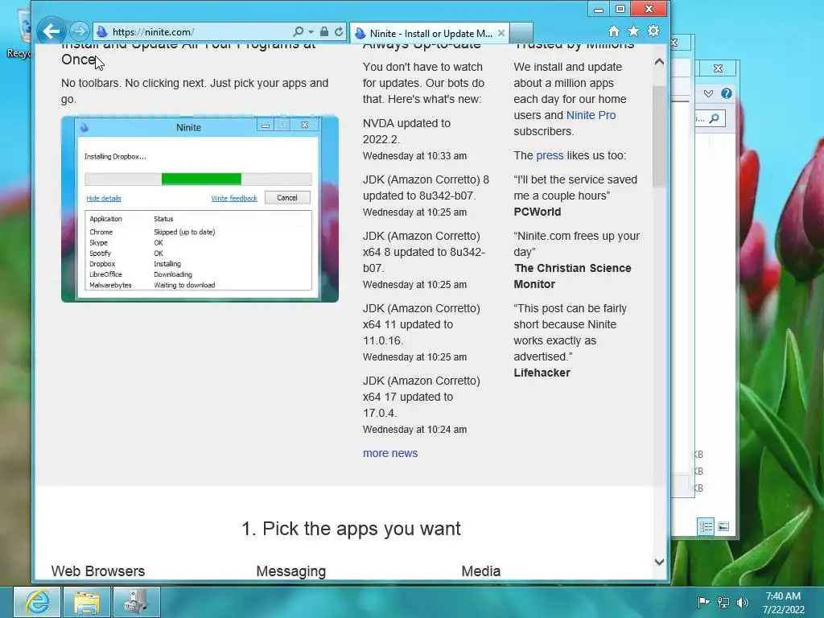Click the page scrollbar up arrow
Image resolution: width=824 pixels, height=618 pixels.
point(660,62)
